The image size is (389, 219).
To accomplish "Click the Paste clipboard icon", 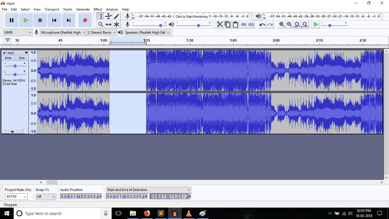I will pos(236,25).
